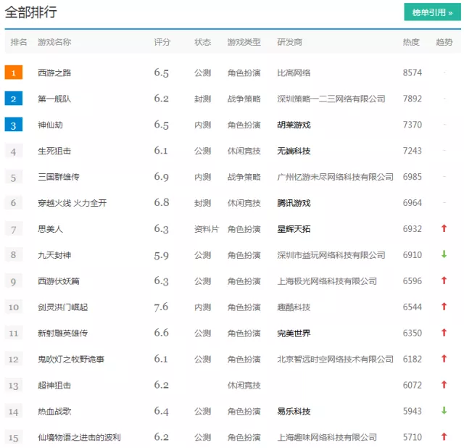The height and width of the screenshot is (448, 464).
Task: Click the 榜单引用 button
Action: (432, 12)
